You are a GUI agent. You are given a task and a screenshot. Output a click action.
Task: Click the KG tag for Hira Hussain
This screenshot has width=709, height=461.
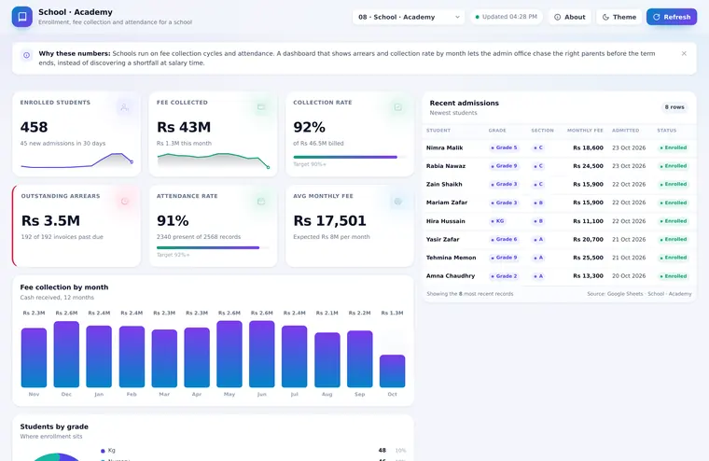click(497, 221)
